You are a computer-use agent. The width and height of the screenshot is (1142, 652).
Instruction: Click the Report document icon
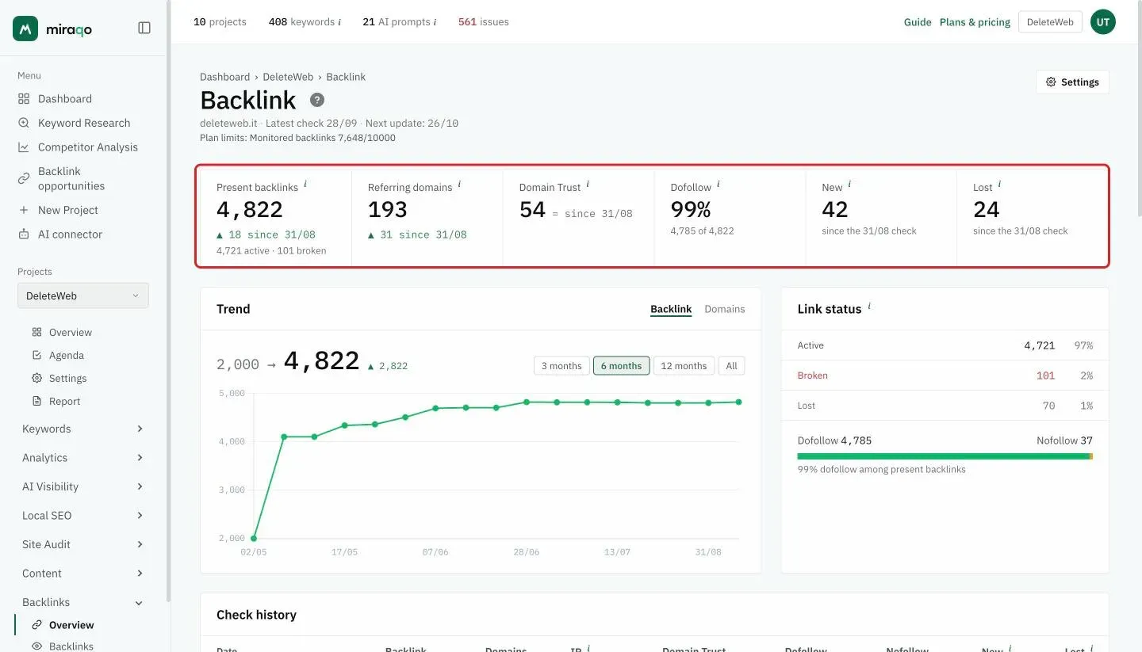[x=36, y=401]
